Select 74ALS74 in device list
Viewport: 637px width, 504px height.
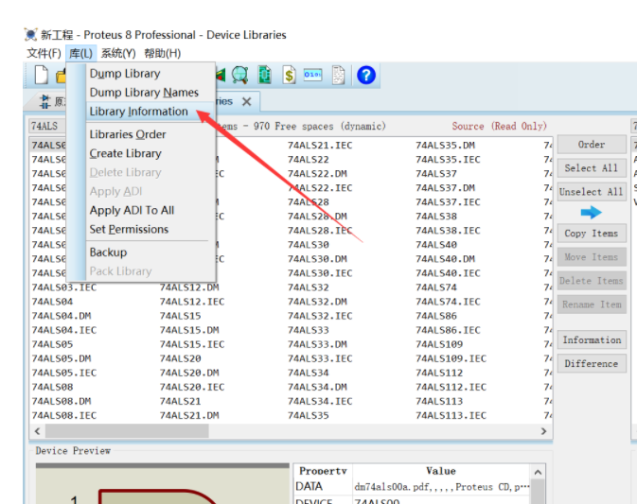click(436, 287)
